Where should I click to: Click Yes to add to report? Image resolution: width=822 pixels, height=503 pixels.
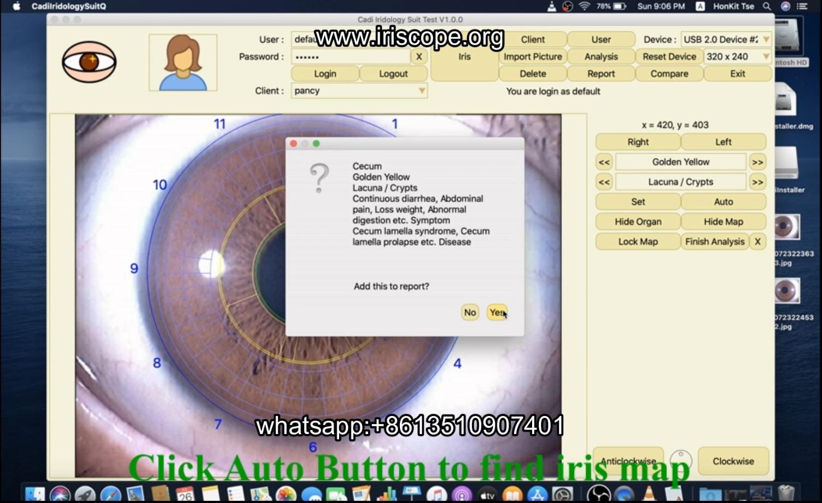coord(497,313)
